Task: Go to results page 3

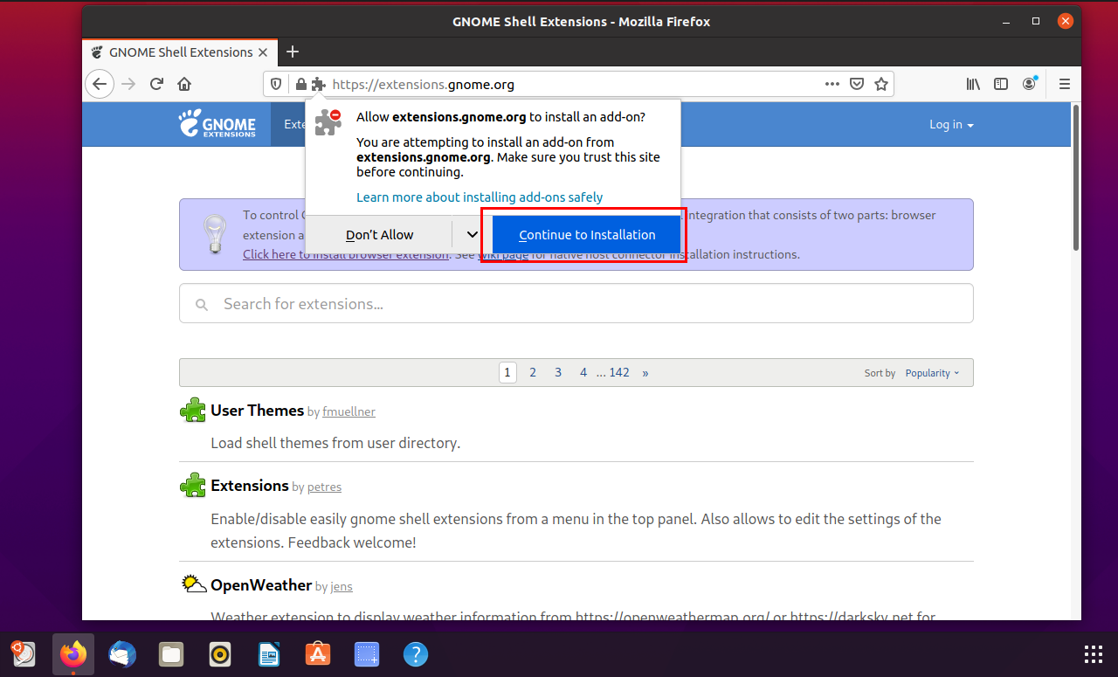Action: (x=558, y=372)
